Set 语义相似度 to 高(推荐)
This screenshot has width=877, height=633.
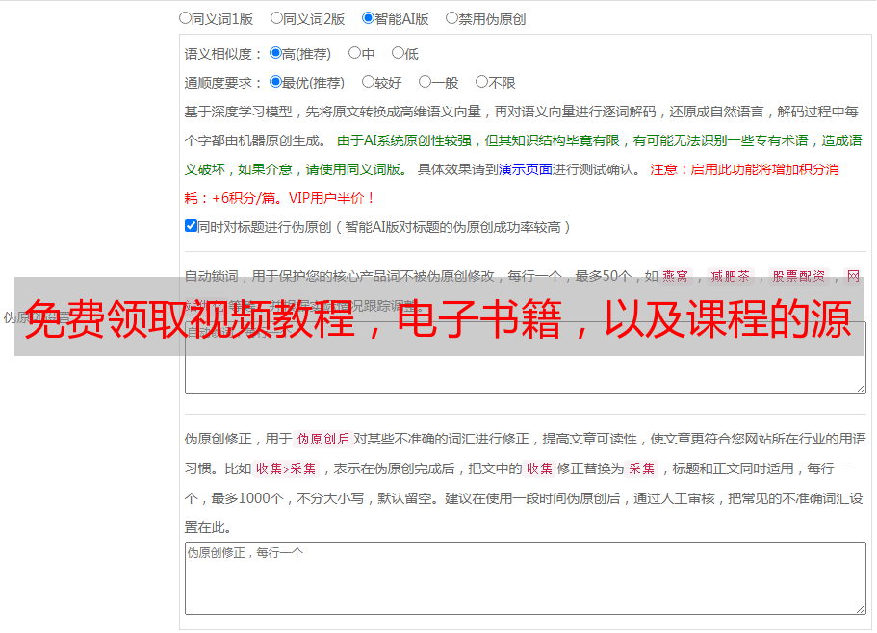coord(275,53)
